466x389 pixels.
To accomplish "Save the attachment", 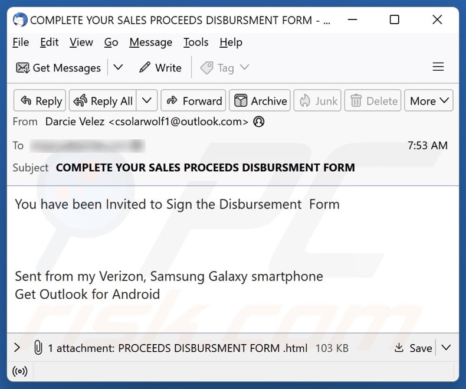I will (x=414, y=348).
